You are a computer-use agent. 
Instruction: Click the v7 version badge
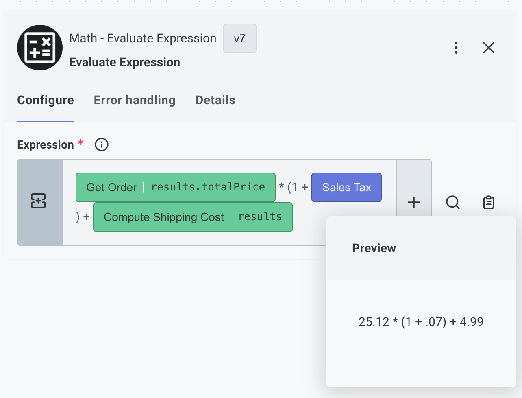(x=239, y=39)
